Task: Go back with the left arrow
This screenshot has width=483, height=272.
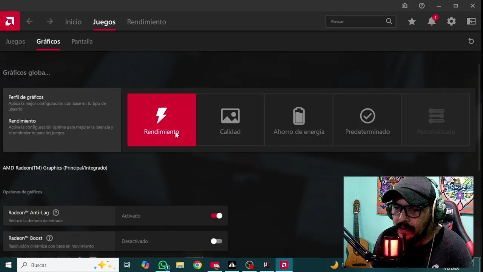Action: click(x=29, y=22)
